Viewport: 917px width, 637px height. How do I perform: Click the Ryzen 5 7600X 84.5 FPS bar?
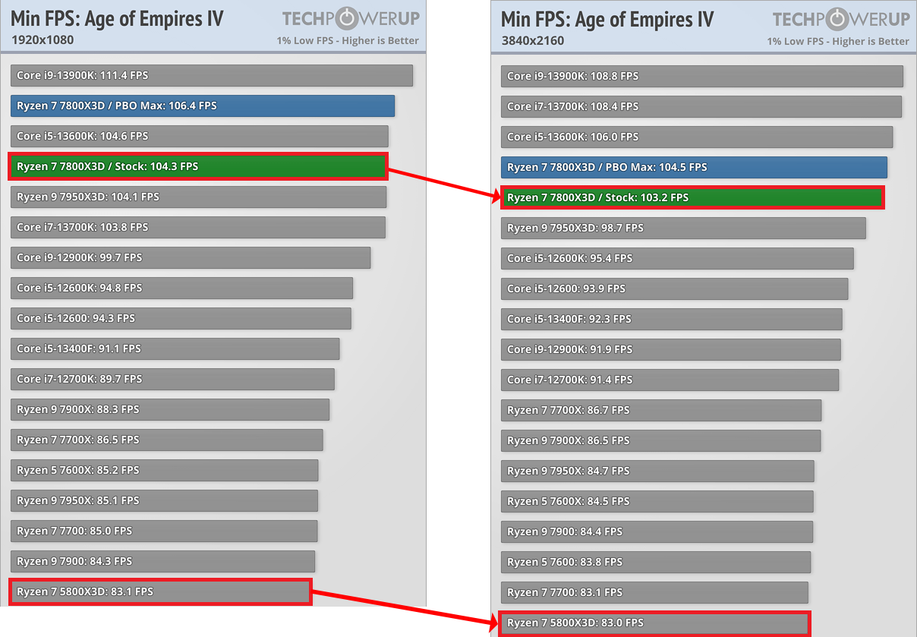point(657,501)
